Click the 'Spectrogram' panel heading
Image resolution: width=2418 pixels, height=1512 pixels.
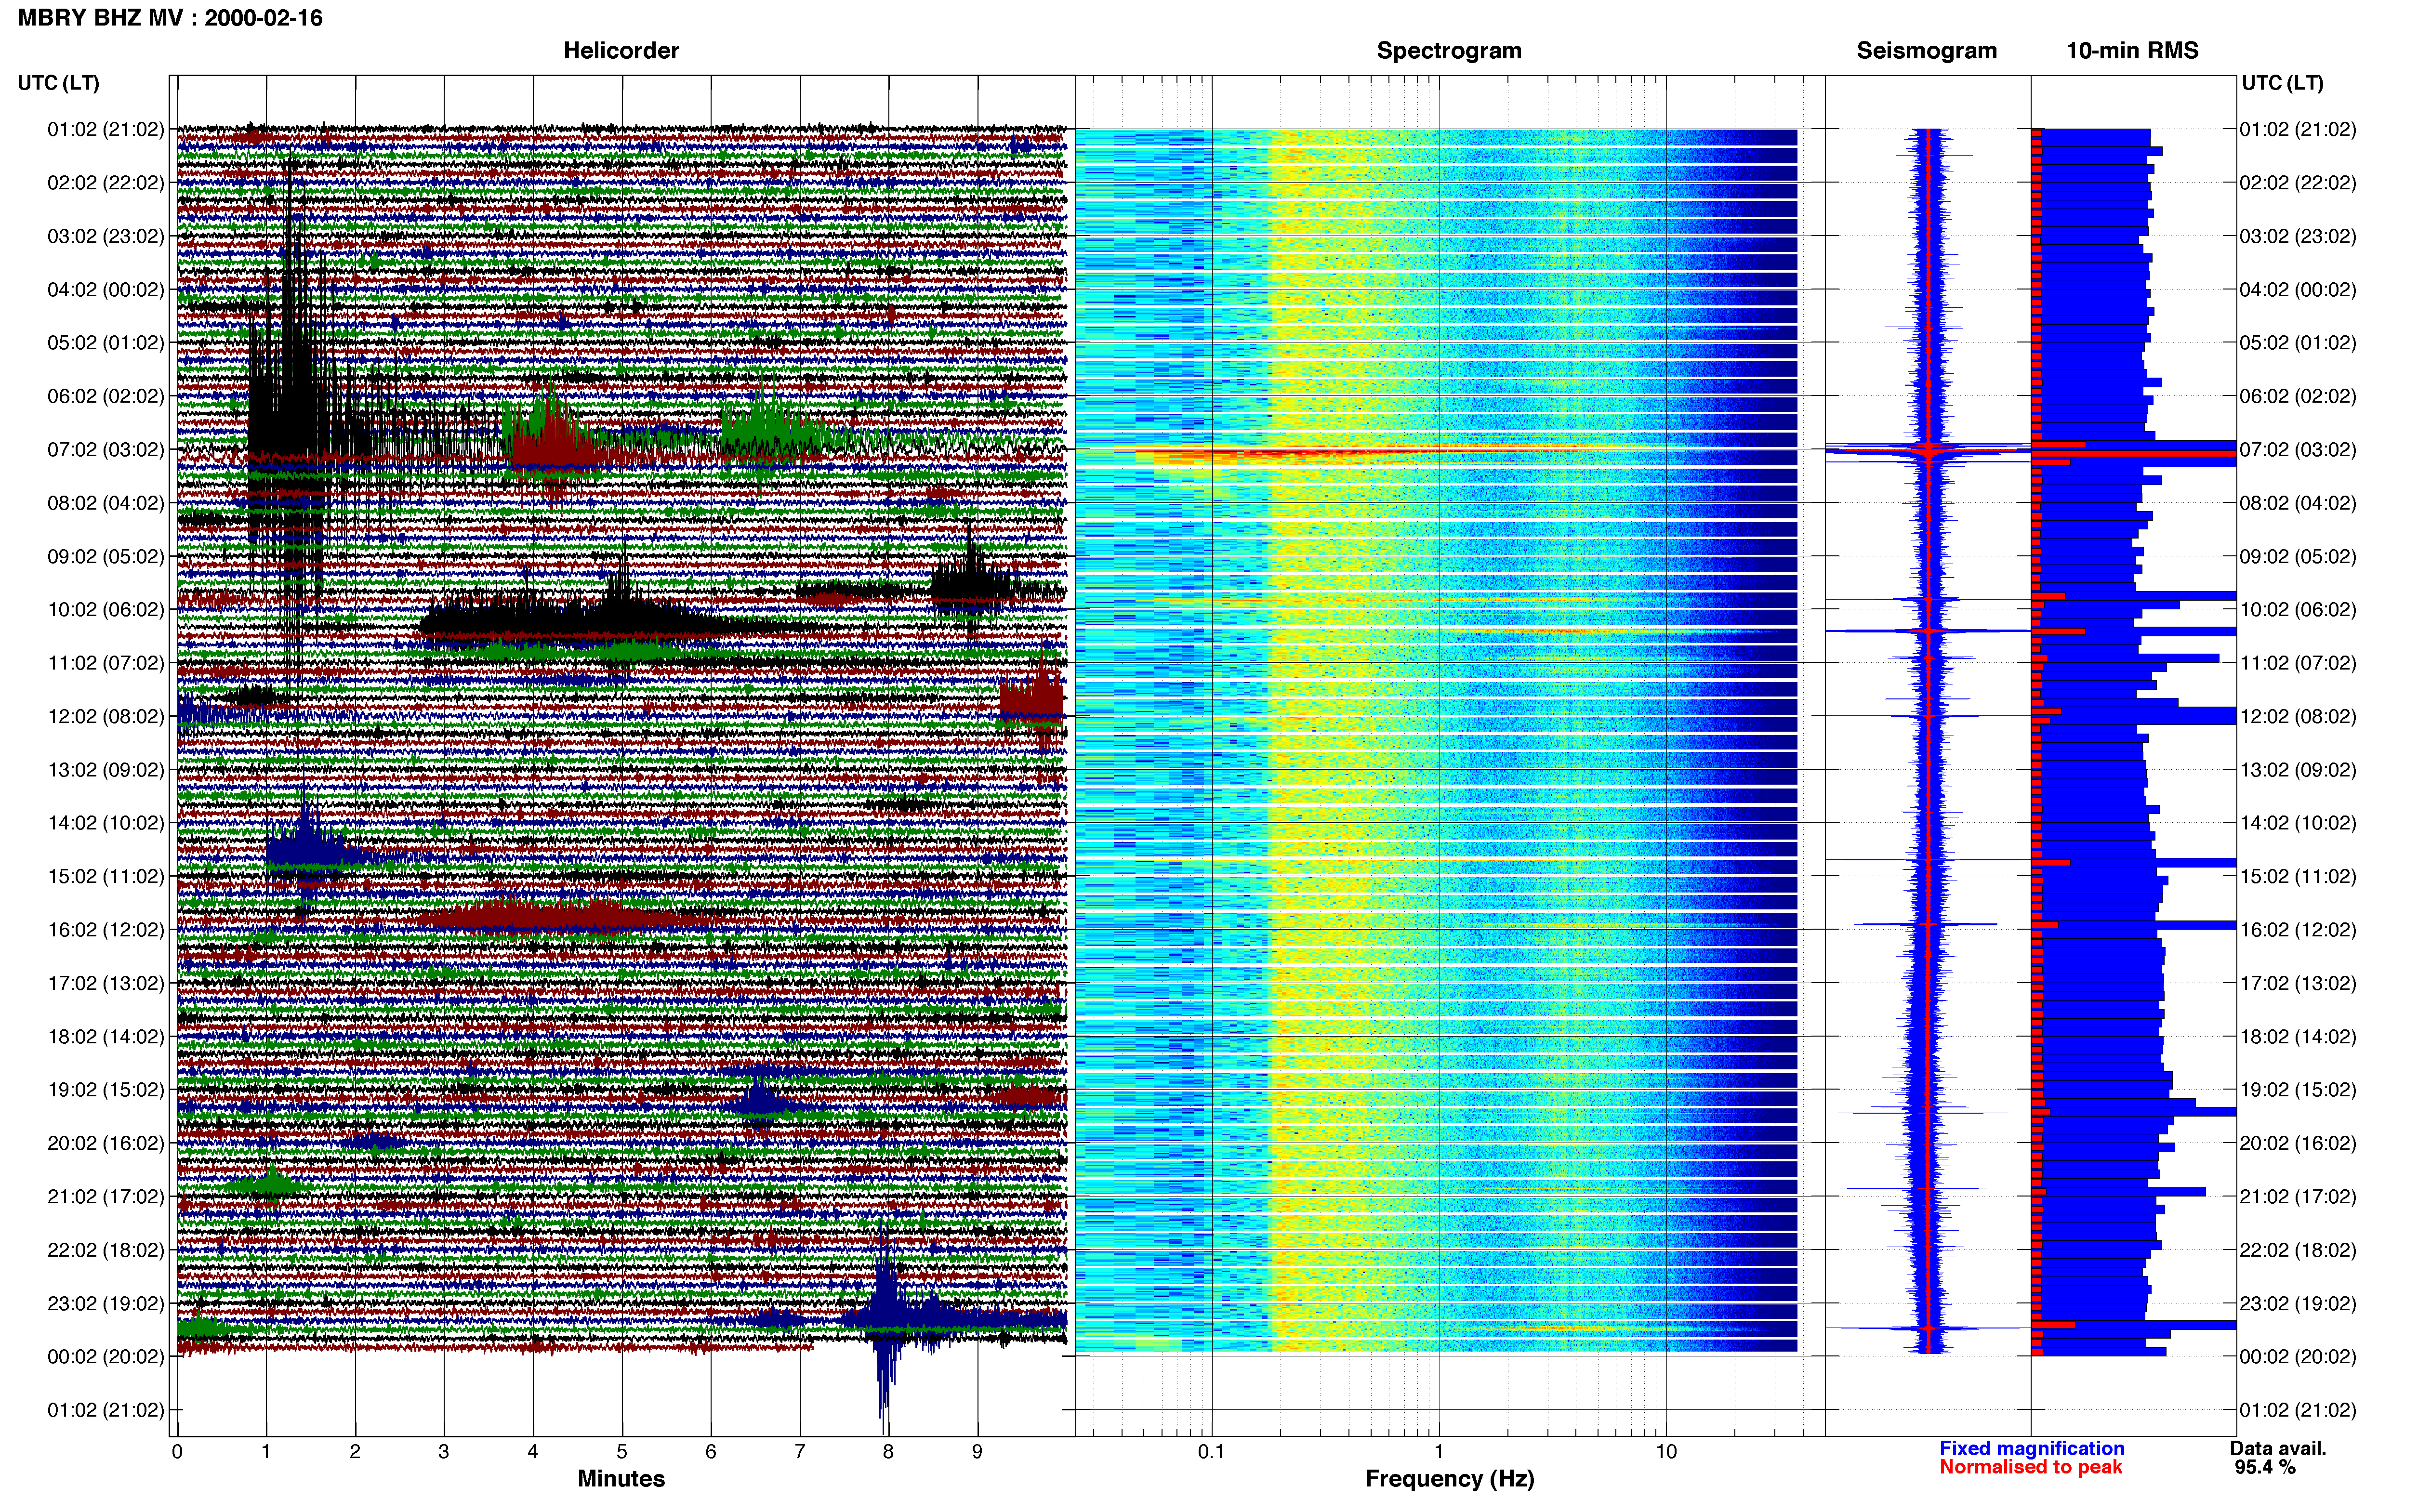tap(1449, 51)
